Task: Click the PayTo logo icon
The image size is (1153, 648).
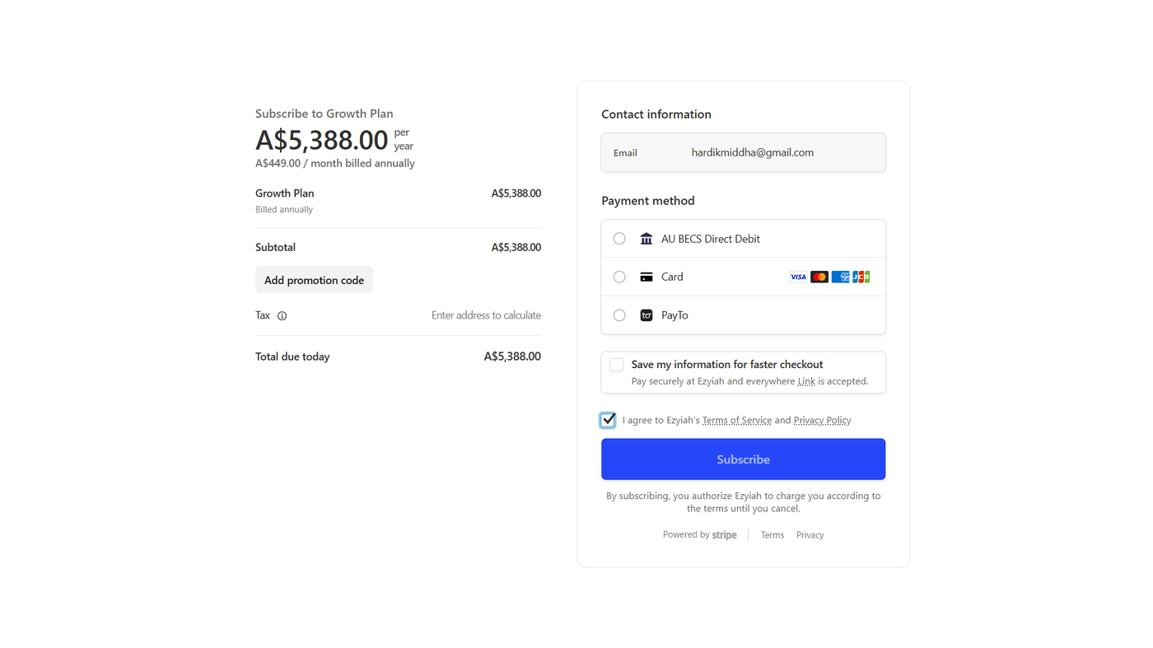Action: coord(647,315)
